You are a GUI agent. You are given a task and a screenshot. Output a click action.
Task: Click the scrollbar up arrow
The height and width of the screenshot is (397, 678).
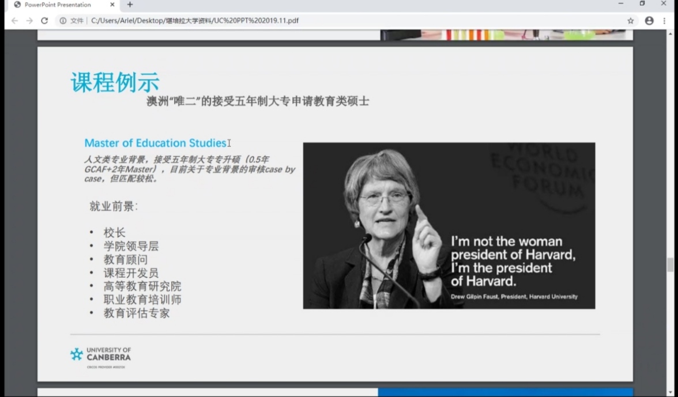click(670, 33)
